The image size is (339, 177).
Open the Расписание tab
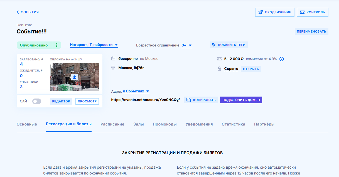[x=112, y=124]
